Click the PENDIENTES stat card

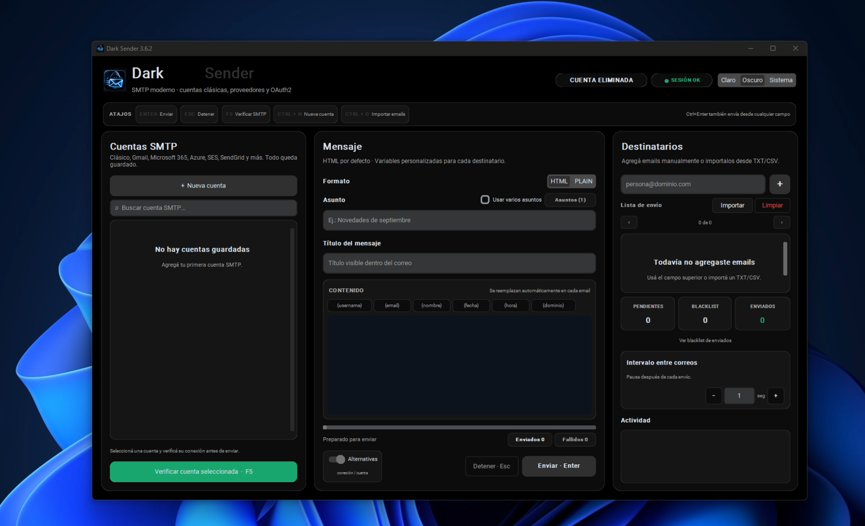click(648, 314)
